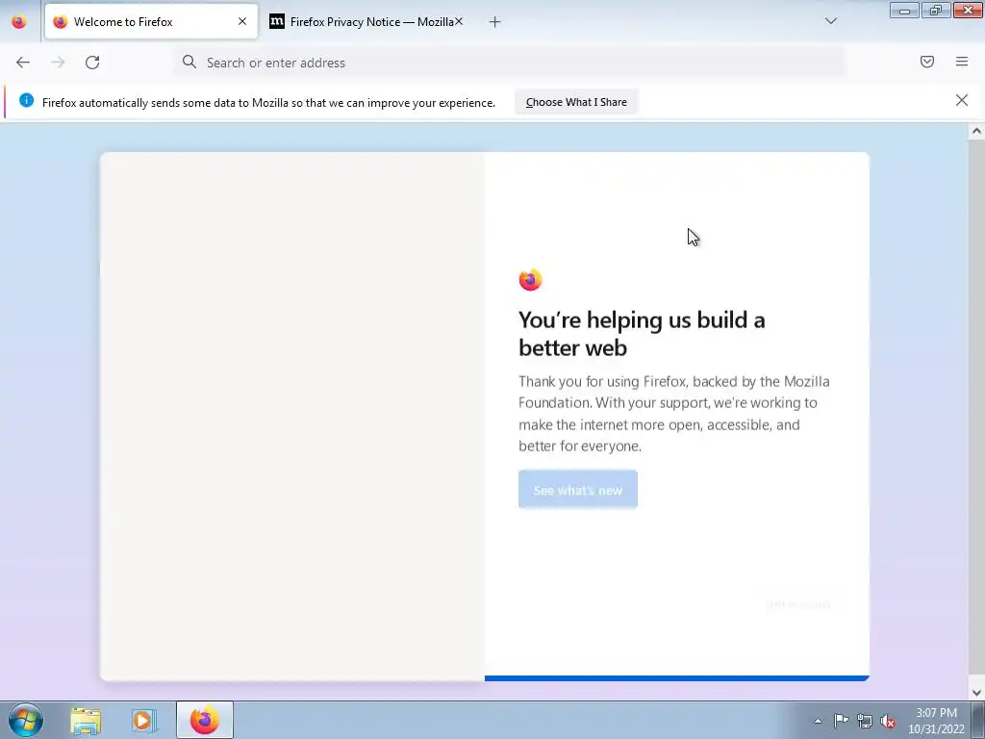985x739 pixels.
Task: Click the muted volume tray icon
Action: [888, 721]
